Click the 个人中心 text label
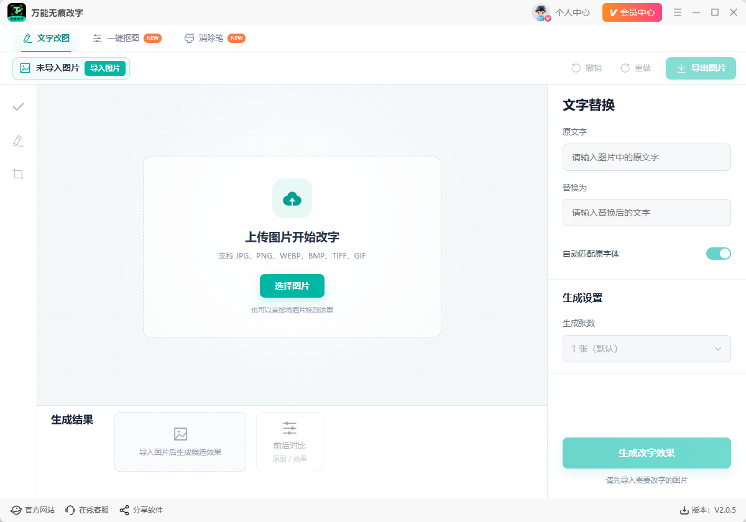Image resolution: width=746 pixels, height=522 pixels. pos(573,12)
